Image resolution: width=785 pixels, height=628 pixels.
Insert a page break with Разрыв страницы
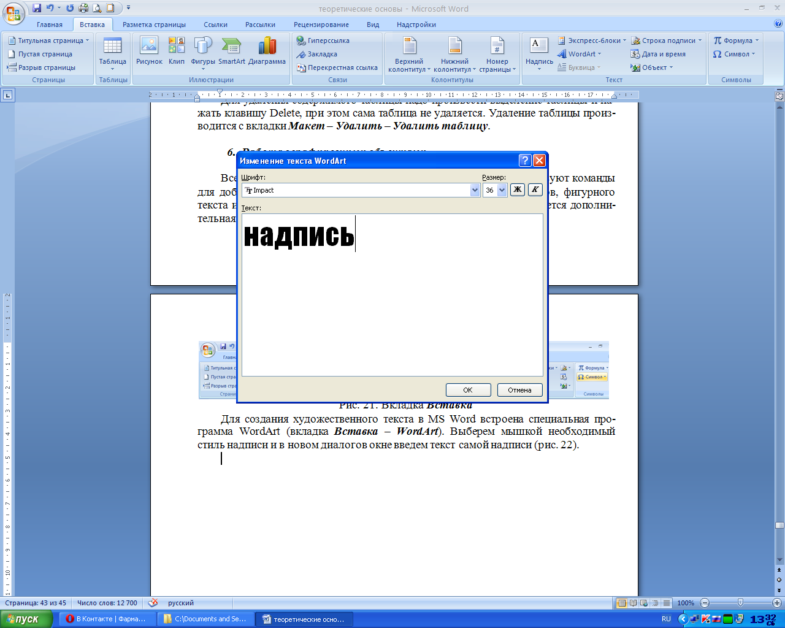point(41,67)
